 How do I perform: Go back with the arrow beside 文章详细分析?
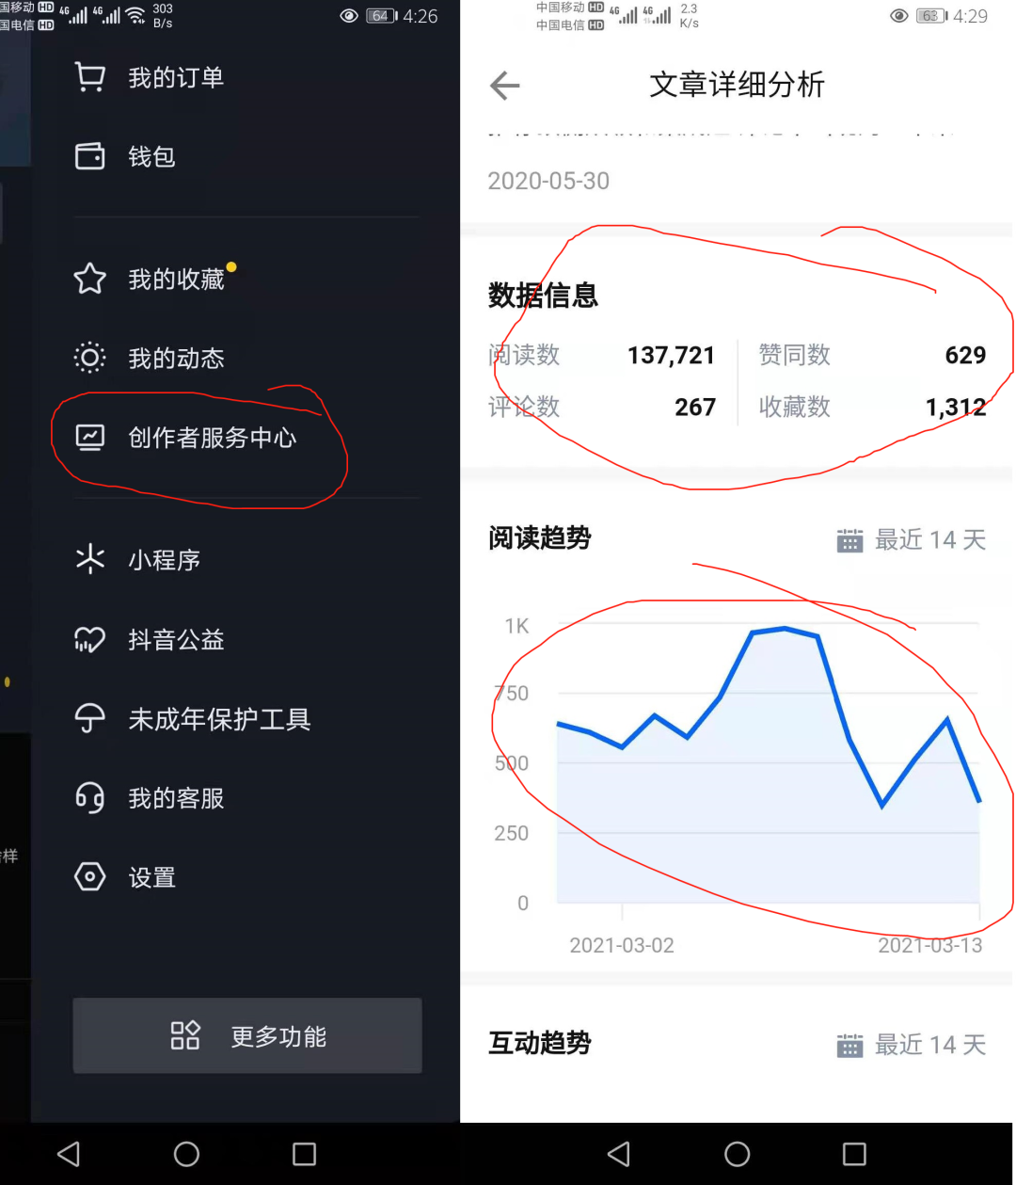point(505,86)
